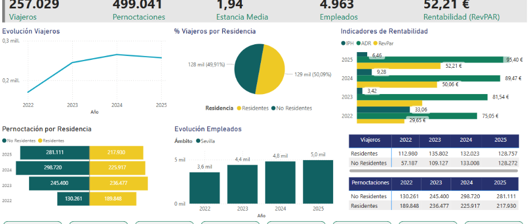529x224 pixels.
Task: Click No Residentes legend in Pernoctación por Residencia
Action: coord(5,141)
